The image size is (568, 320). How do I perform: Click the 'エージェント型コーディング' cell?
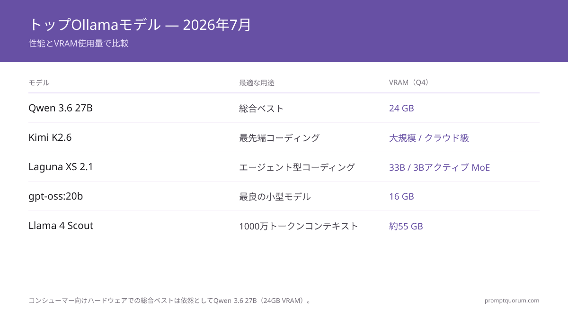point(297,167)
